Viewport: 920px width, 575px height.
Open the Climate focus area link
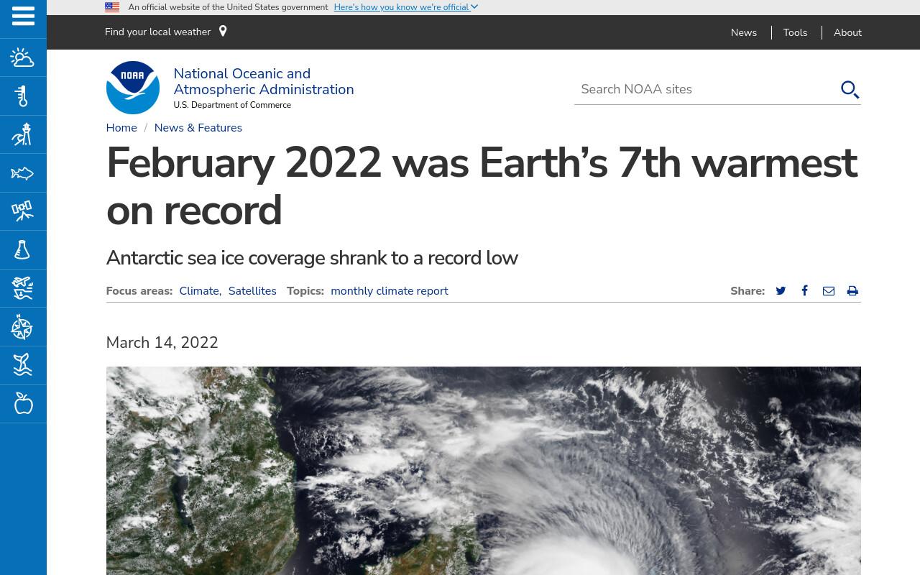click(199, 291)
